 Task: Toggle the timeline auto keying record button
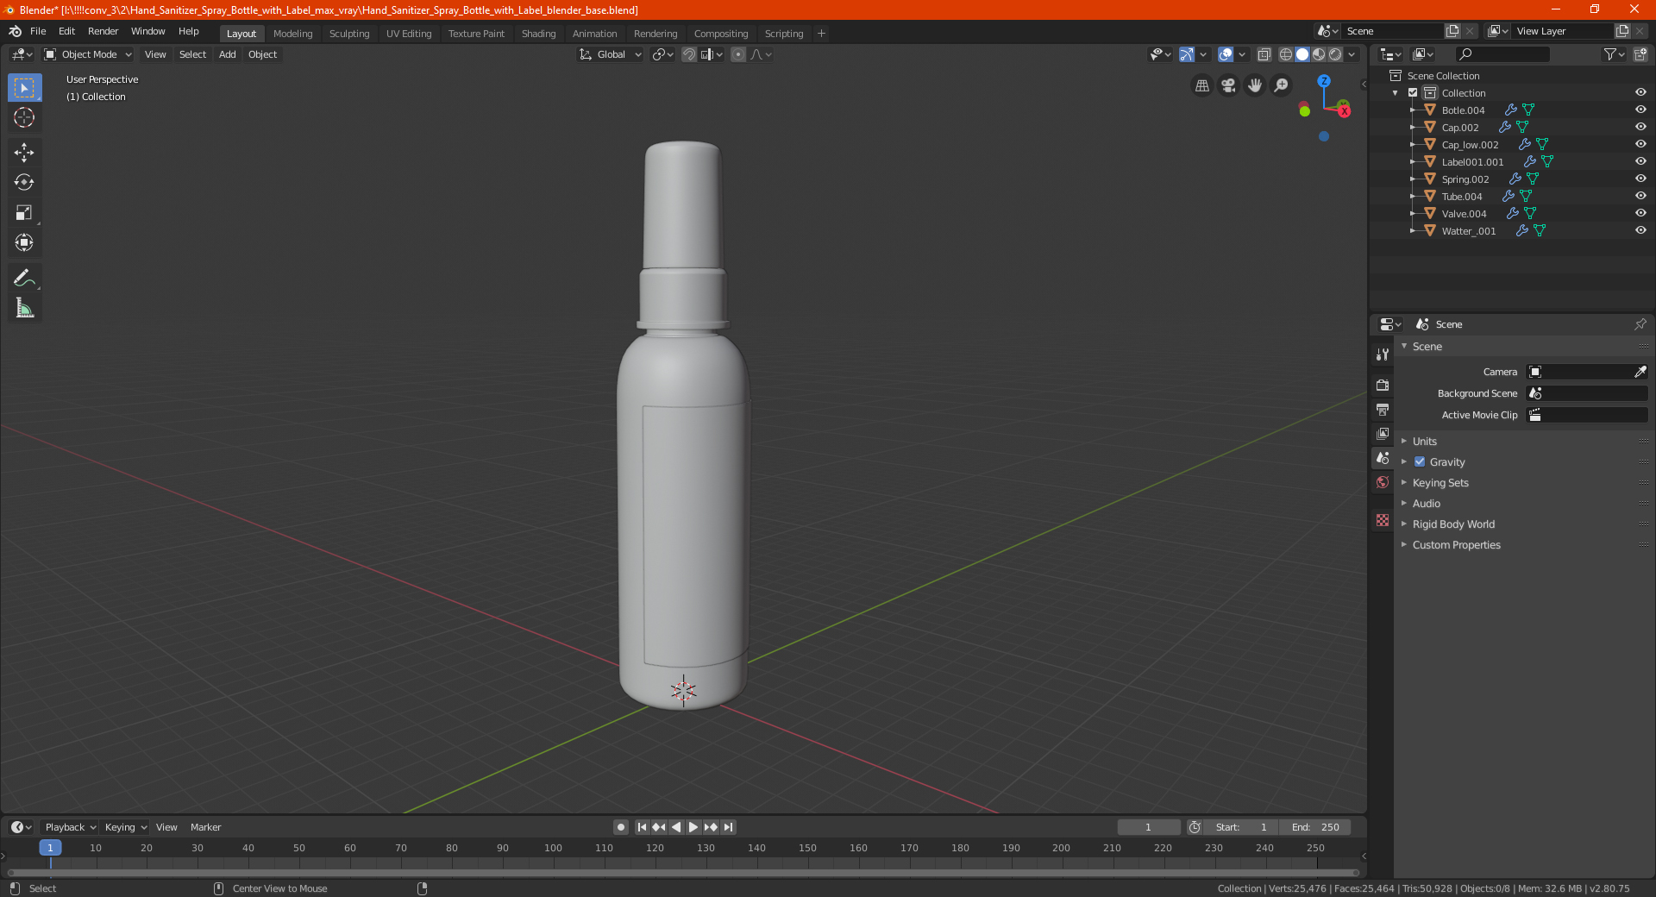coord(620,827)
